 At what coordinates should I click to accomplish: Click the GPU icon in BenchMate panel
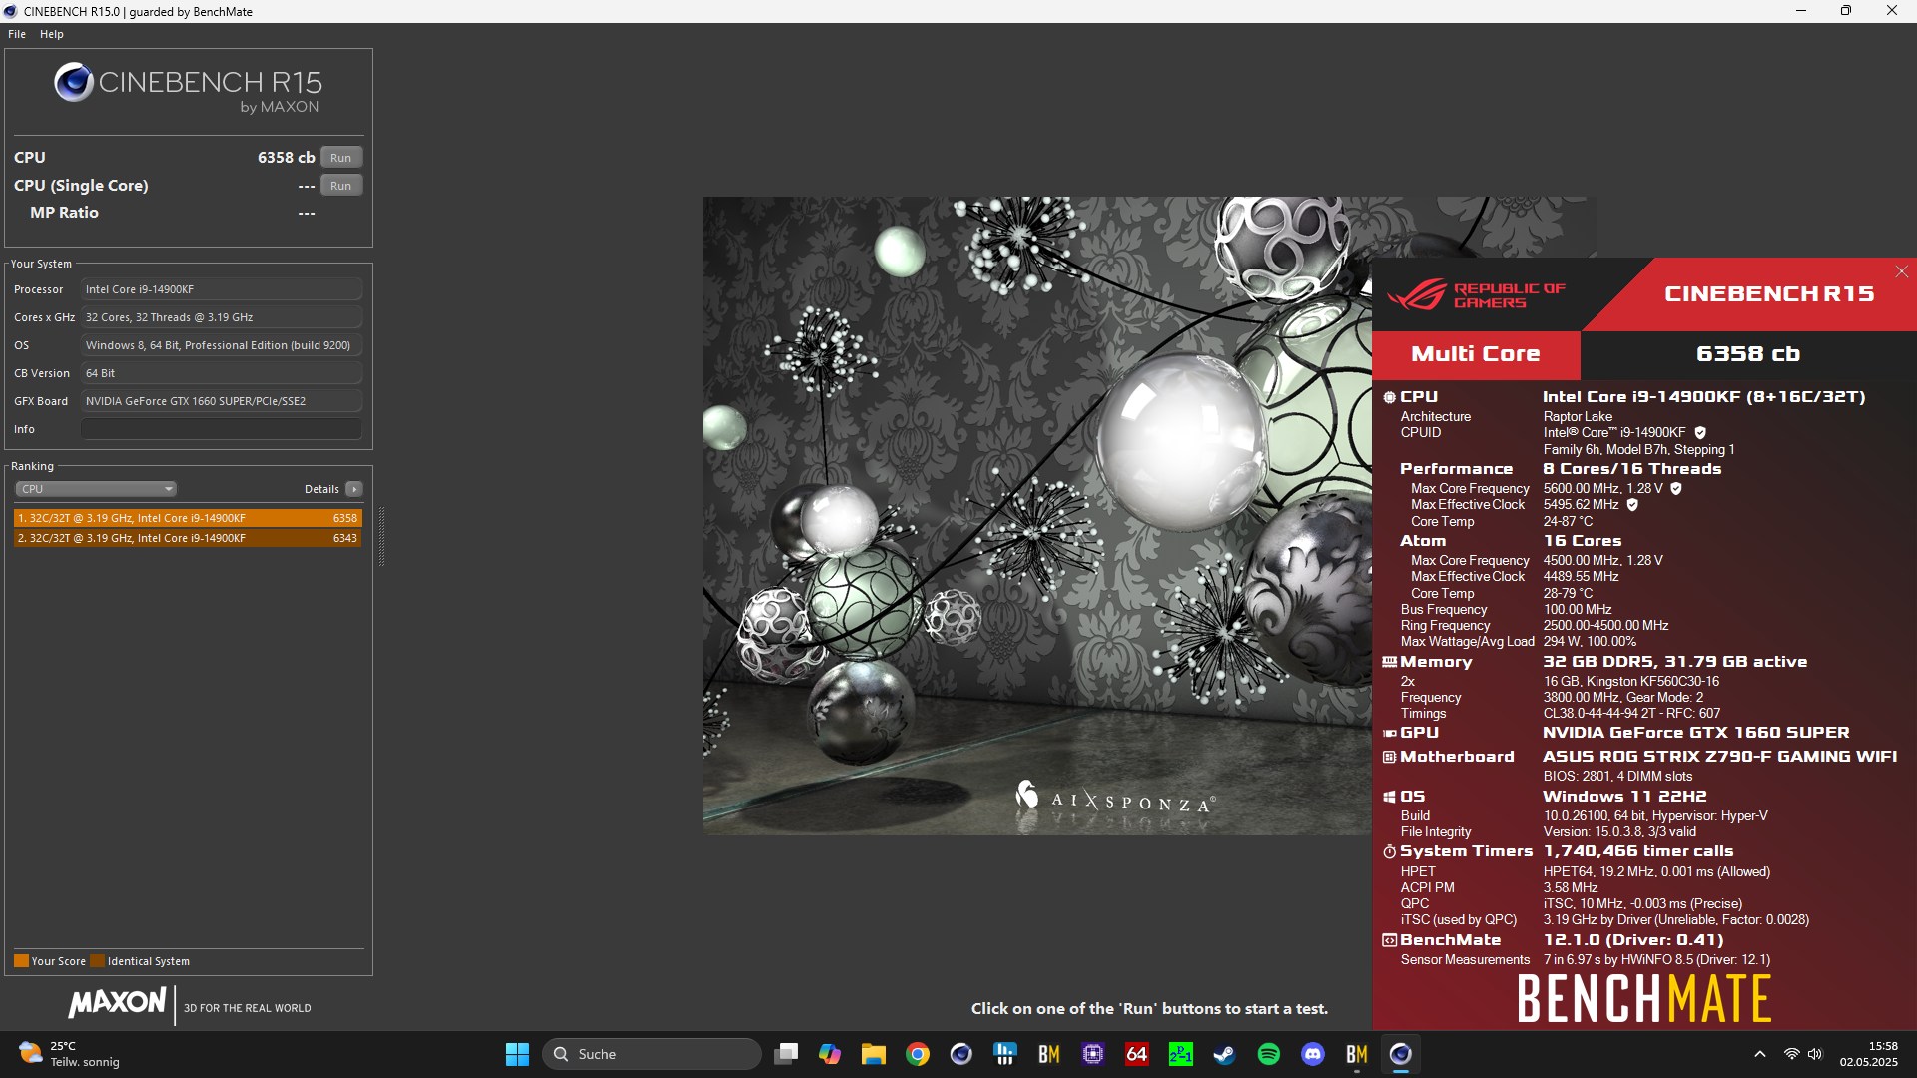click(x=1389, y=733)
